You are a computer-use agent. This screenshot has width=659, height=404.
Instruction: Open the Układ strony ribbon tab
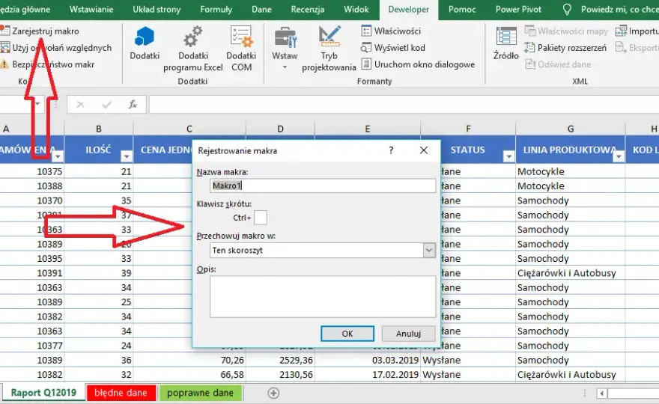(x=157, y=9)
